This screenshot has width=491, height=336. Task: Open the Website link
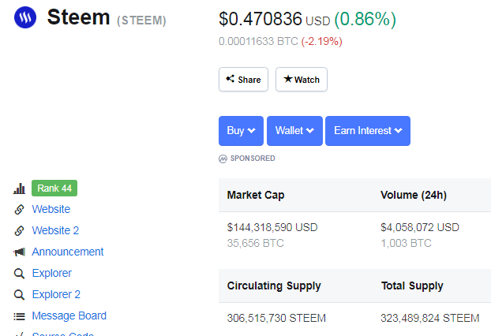(51, 210)
